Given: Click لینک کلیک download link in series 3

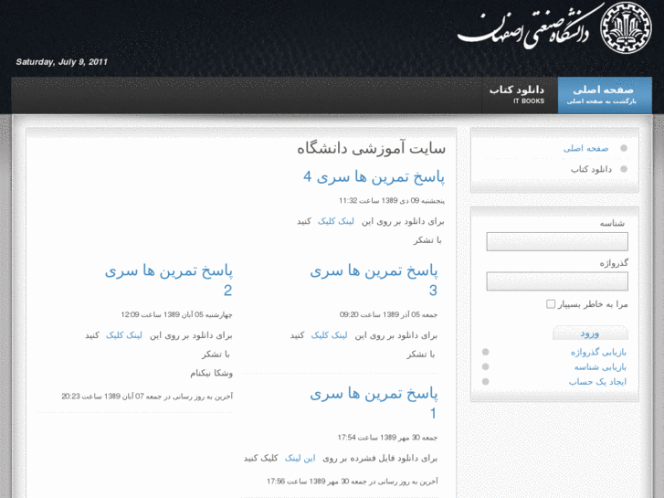Looking at the screenshot, I should click(x=329, y=335).
